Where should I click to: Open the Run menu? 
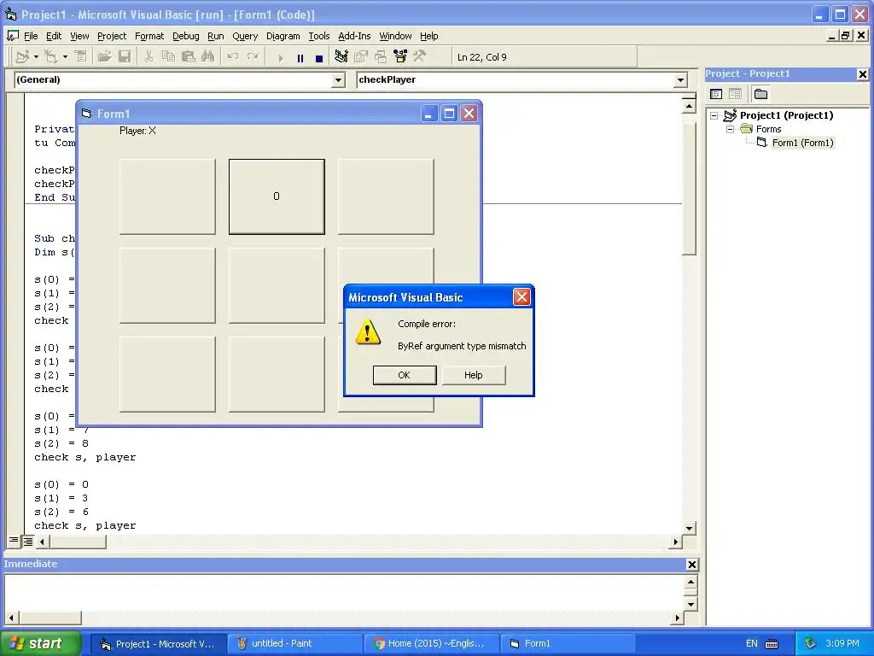tap(216, 36)
